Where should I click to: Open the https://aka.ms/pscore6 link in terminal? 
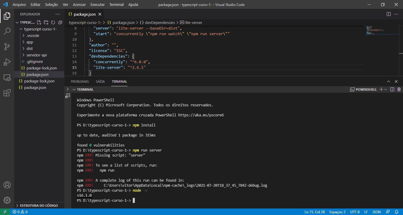[x=201, y=115]
